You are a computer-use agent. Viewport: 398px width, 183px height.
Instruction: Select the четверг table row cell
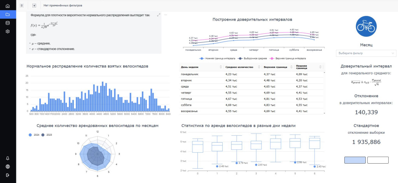[x=186, y=93]
